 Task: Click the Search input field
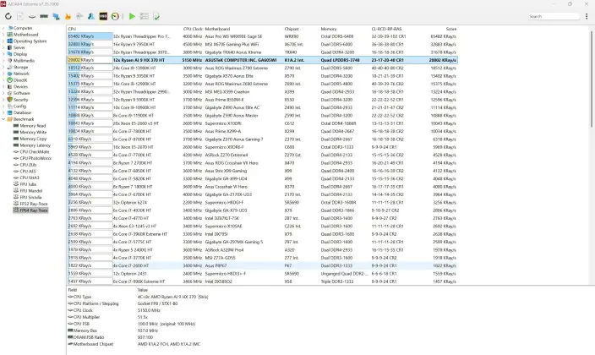tap(554, 16)
